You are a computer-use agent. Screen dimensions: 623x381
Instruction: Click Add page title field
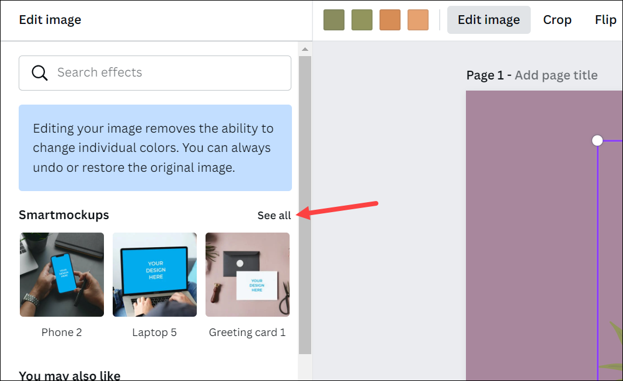(x=556, y=75)
